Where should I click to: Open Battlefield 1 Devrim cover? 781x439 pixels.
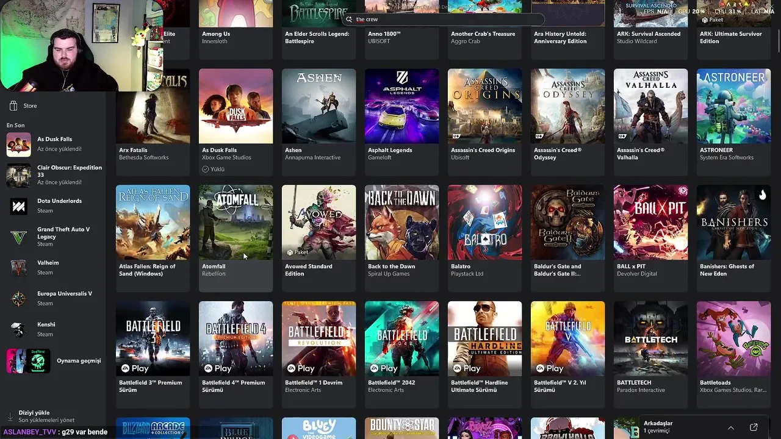(x=319, y=339)
